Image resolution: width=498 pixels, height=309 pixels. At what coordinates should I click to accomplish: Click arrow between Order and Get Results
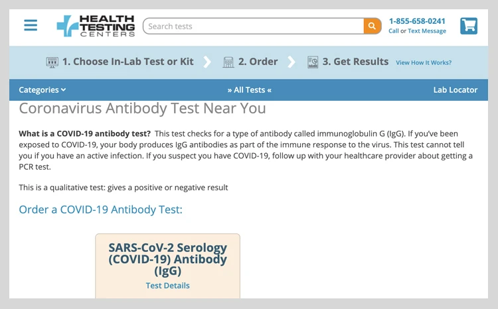(x=291, y=62)
